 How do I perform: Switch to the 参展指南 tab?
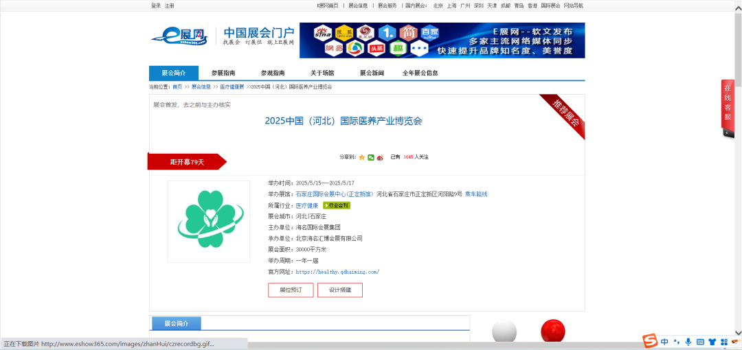pyautogui.click(x=223, y=73)
